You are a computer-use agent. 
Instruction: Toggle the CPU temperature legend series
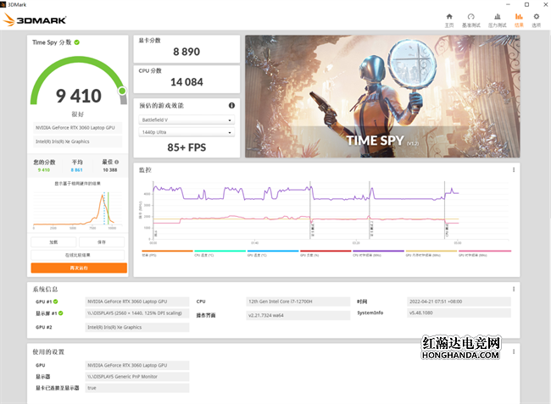[x=207, y=253]
